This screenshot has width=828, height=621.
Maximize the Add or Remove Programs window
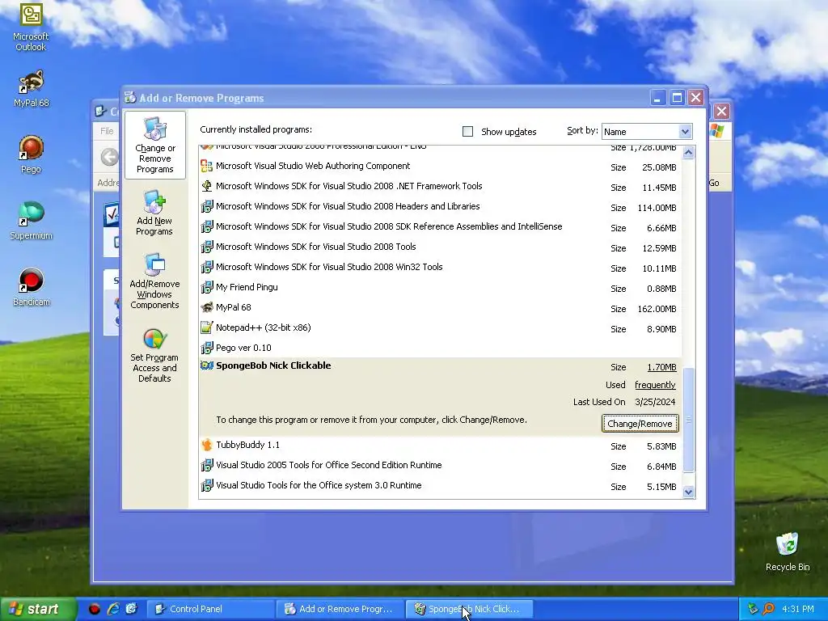point(677,98)
